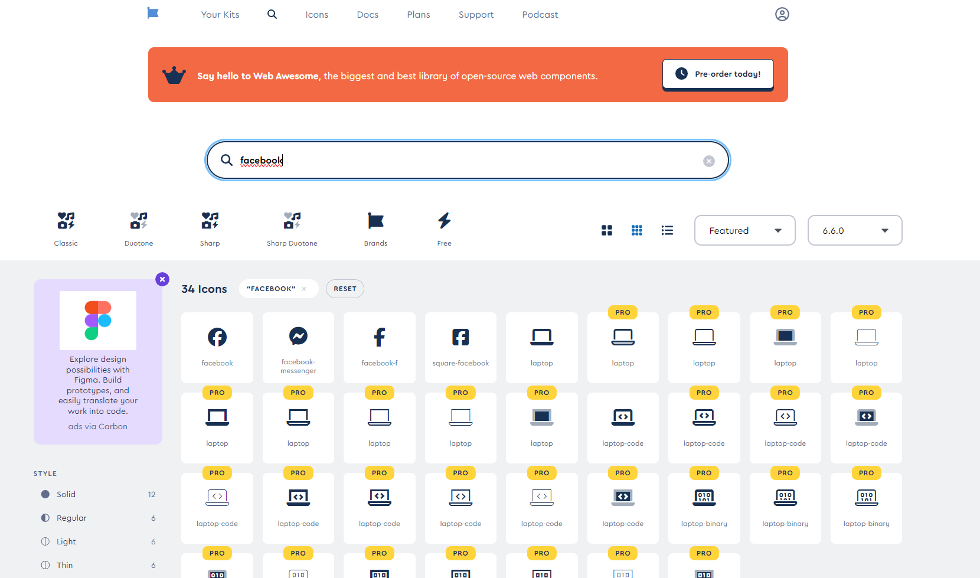The width and height of the screenshot is (980, 578).
Task: Open the search magnifier in the top navigation
Action: click(x=272, y=14)
